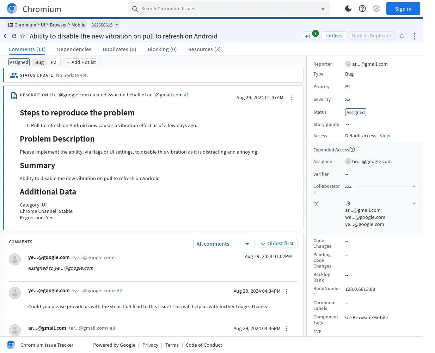Open comment link #2
The width and height of the screenshot is (435, 353).
(120, 291)
